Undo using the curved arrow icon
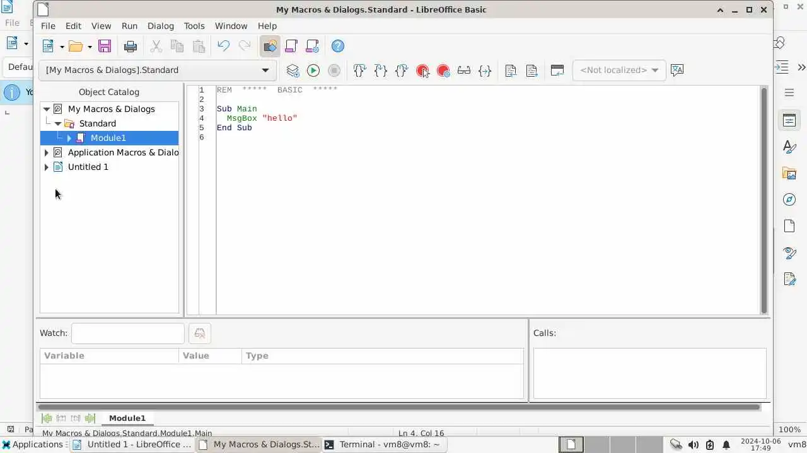The height and width of the screenshot is (453, 807). pos(223,46)
